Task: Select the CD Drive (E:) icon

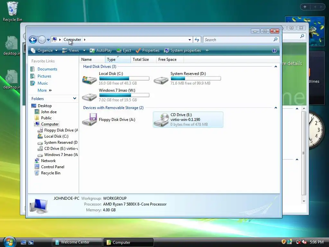Action: pos(161,120)
